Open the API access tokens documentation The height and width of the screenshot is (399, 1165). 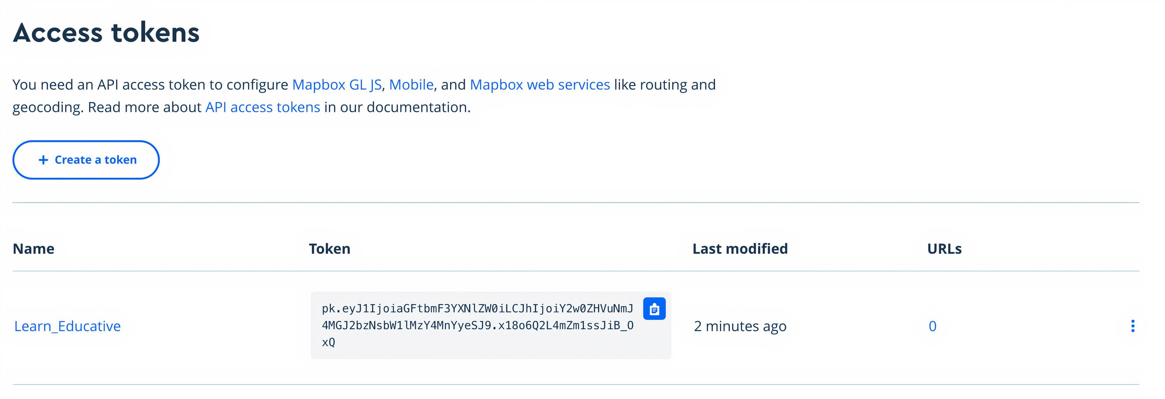tap(262, 107)
